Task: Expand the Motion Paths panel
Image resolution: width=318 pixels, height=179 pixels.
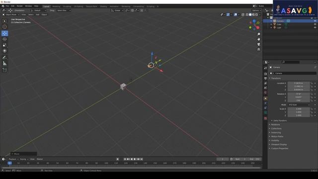Action: coord(277,136)
